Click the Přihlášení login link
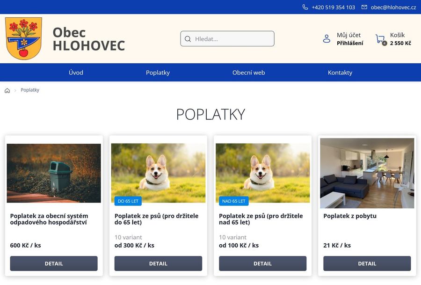The width and height of the screenshot is (421, 285). [350, 43]
